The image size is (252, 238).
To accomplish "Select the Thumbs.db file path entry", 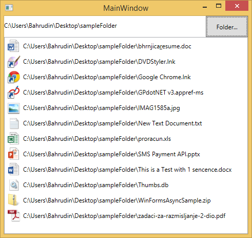I will 96,185.
